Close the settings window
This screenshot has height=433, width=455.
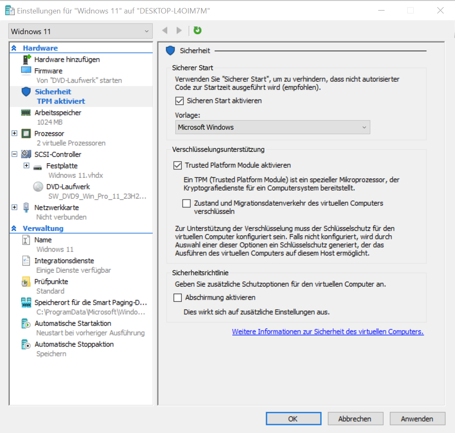click(440, 11)
